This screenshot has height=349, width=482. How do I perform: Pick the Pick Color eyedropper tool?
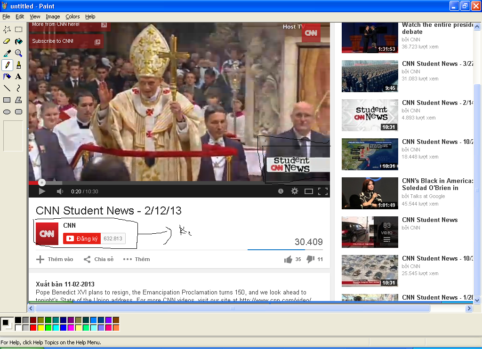7,53
